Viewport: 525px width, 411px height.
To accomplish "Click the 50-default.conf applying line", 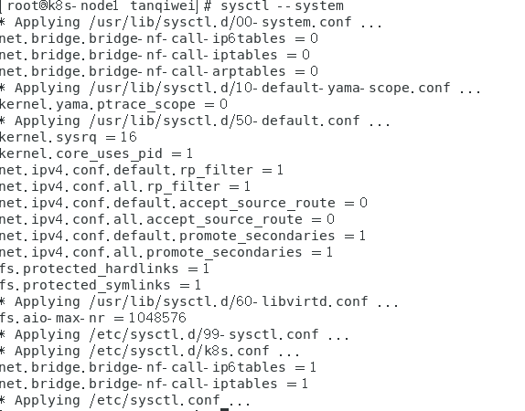I will point(195,121).
